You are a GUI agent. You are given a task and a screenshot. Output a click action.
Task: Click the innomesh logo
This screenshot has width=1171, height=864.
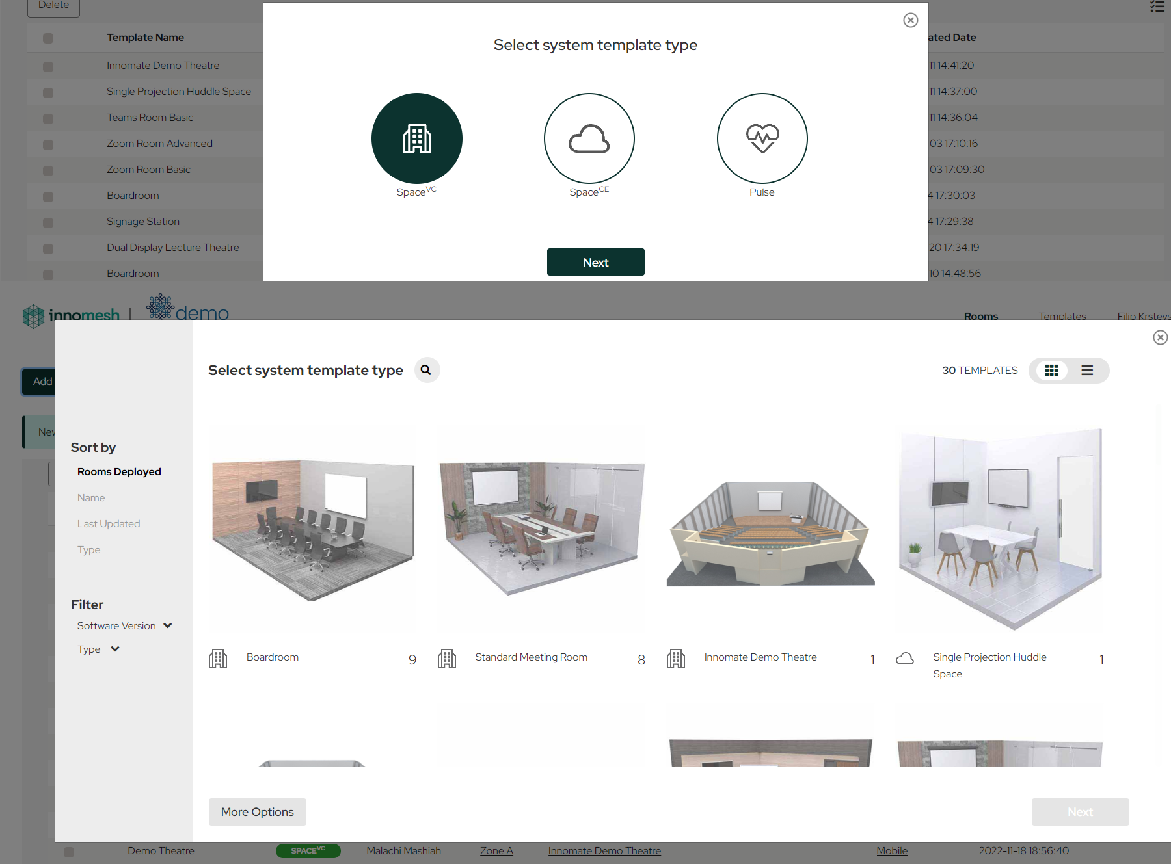point(72,315)
